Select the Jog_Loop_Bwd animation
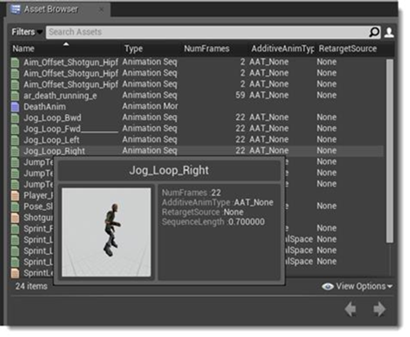410x337 pixels. pyautogui.click(x=197, y=118)
